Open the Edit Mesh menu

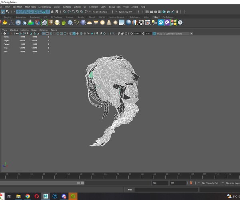(18, 7)
